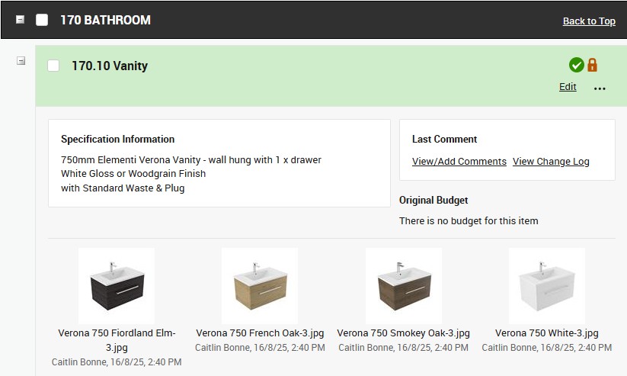Open Verona 750 White image thumbnail
This screenshot has width=627, height=376.
coord(546,285)
